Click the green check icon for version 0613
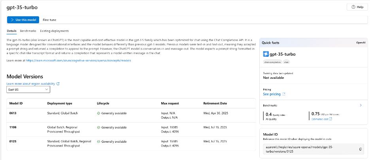Image resolution: width=370 pixels, height=160 pixels. [x=99, y=113]
